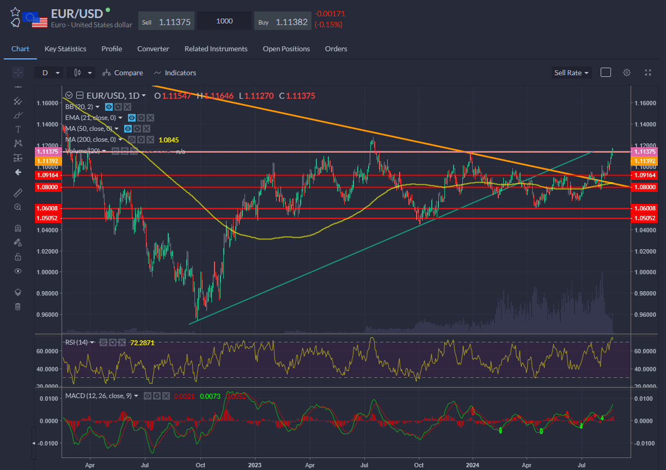Select the measure ruler tool
666x470 pixels.
[17, 192]
